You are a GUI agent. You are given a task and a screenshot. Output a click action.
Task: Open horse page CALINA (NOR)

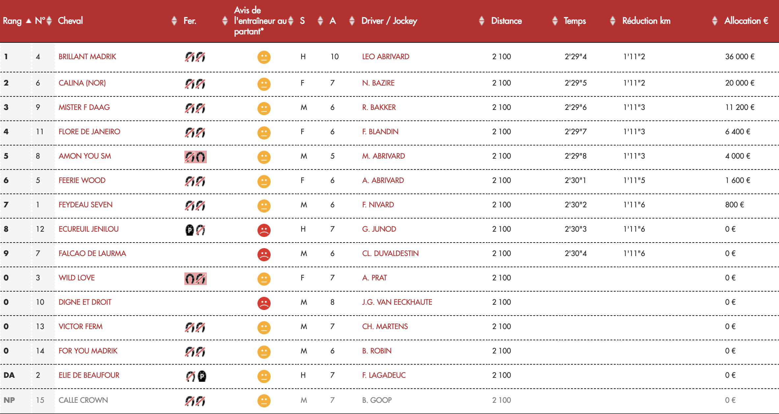point(82,83)
